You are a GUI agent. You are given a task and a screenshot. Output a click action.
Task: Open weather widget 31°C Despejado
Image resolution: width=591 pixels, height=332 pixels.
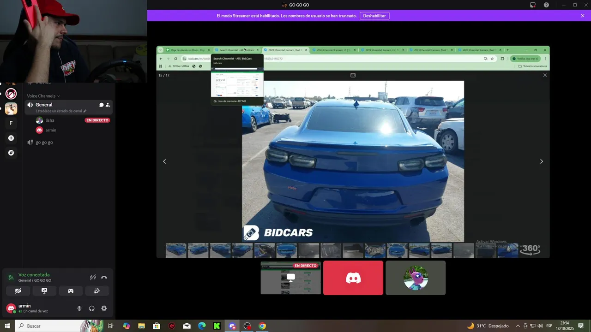488,326
